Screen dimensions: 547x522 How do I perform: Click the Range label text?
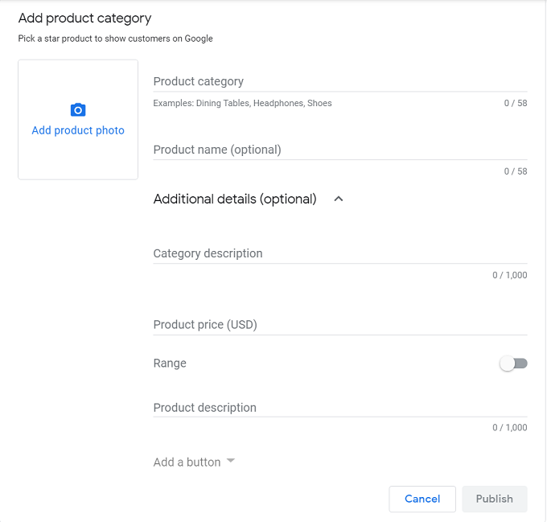[x=170, y=364]
